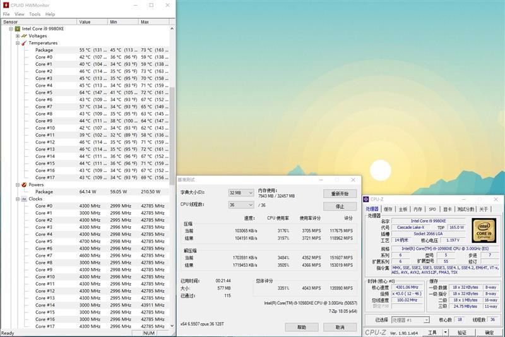Click the Voltages waveform icon
505x337 pixels.
(x=24, y=36)
